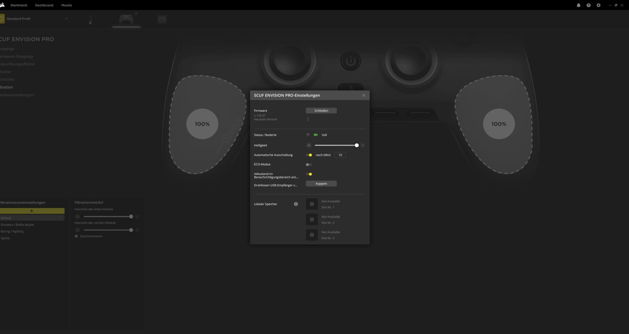This screenshot has height=334, width=629.
Task: Click the controller power button image
Action: [x=351, y=61]
